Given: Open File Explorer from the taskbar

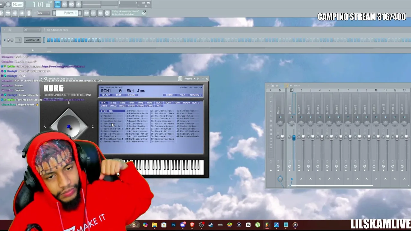Looking at the screenshot, I should (154, 225).
